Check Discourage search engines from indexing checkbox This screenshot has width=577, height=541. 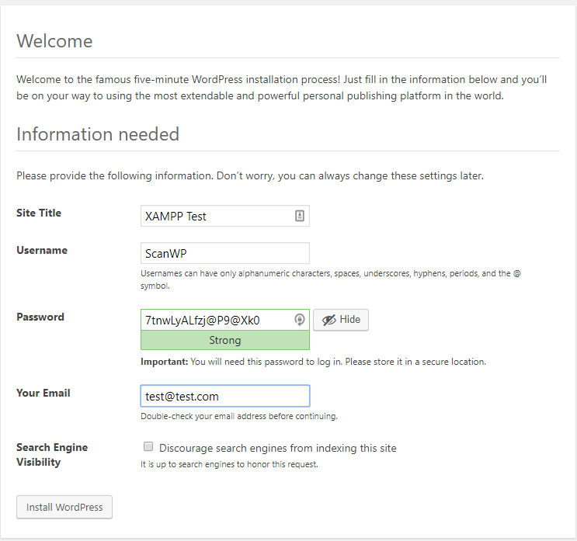[x=148, y=446]
